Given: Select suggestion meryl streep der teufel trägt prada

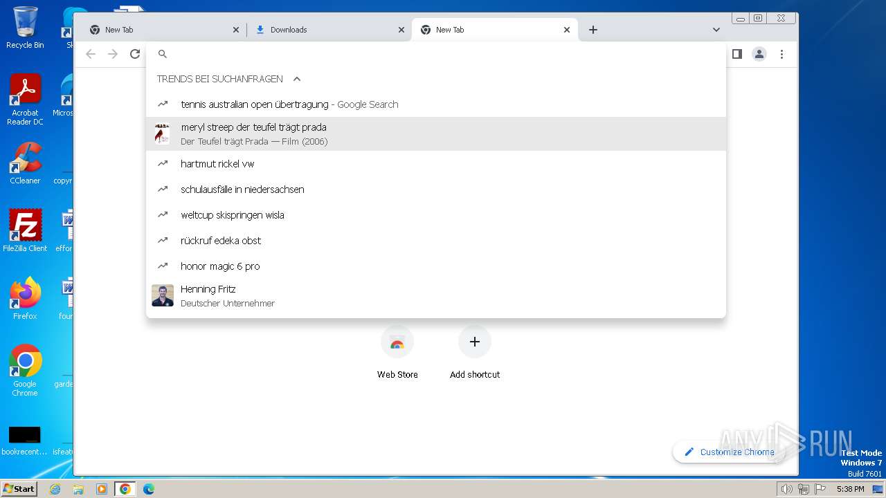Looking at the screenshot, I should pos(436,133).
